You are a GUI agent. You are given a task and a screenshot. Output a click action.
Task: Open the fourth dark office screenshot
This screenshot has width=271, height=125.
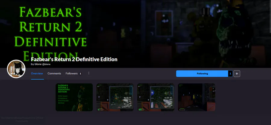coord(197,97)
